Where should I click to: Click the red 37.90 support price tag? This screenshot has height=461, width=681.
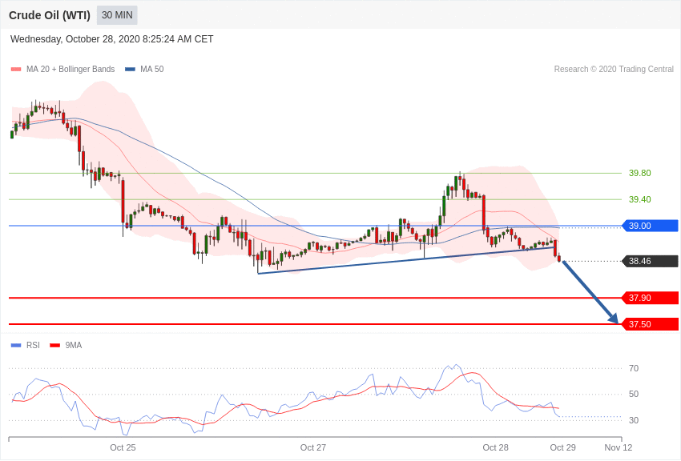click(651, 298)
